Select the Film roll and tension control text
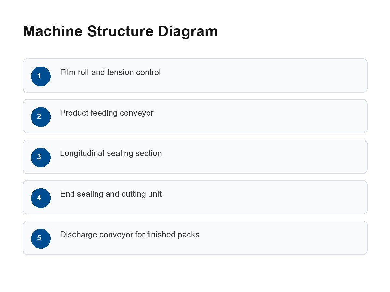Screen dimensions: 390x292 tap(110, 72)
